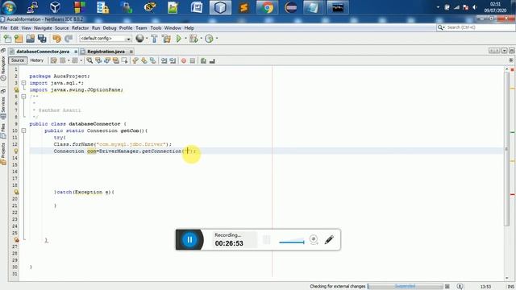This screenshot has width=516, height=290.
Task: Click the New File toolbar icon
Action: 7,39
